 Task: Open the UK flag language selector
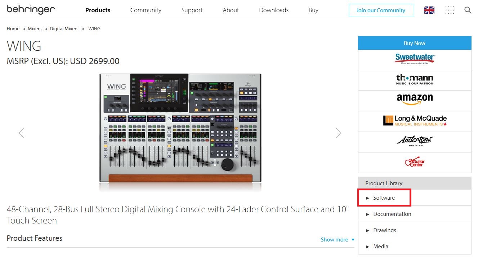click(x=429, y=10)
